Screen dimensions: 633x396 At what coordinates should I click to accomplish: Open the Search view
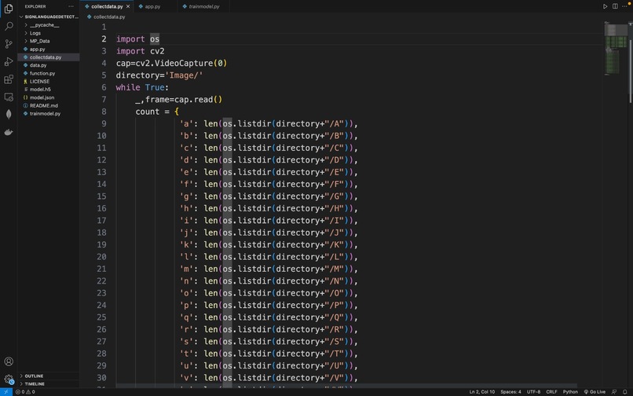9,26
